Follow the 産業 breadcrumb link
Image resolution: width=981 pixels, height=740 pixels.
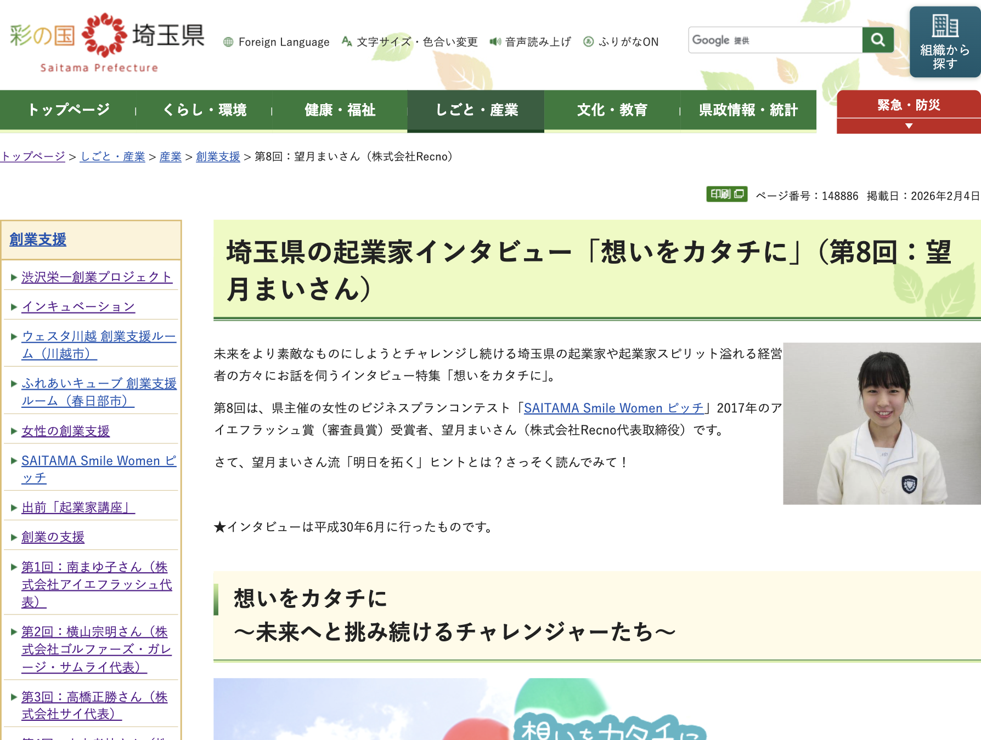pos(171,157)
